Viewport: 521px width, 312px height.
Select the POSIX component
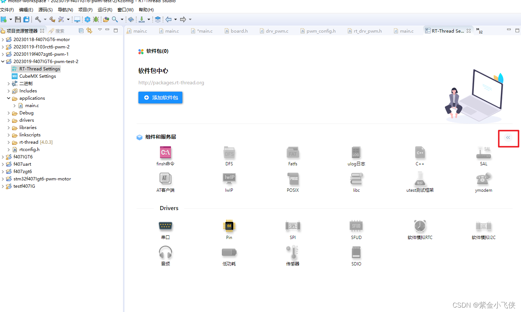(x=293, y=182)
